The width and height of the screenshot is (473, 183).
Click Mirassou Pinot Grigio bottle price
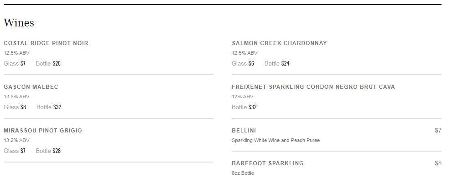coord(57,151)
